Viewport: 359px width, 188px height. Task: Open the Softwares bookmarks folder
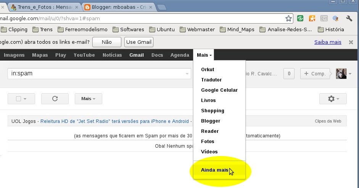[128, 29]
